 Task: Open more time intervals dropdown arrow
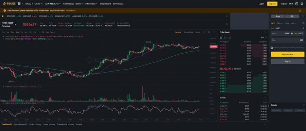point(39,32)
